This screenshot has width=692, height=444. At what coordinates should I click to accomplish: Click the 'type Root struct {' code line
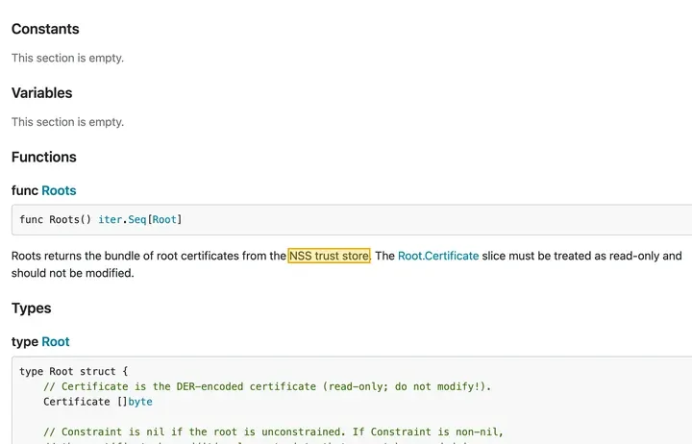pos(74,371)
